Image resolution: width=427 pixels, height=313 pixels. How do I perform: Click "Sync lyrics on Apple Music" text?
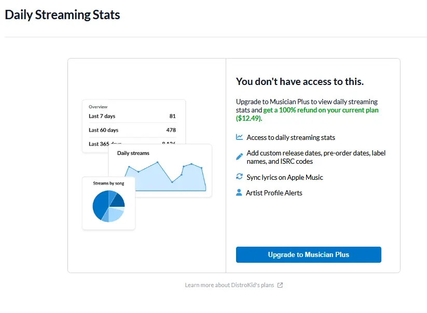coord(285,177)
